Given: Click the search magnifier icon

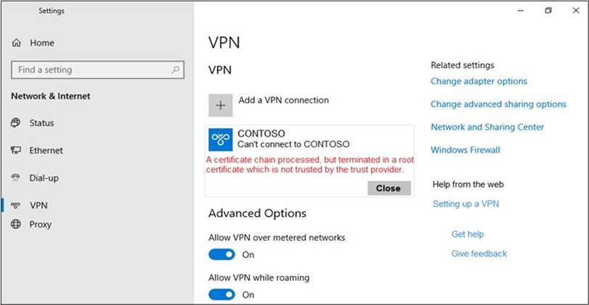Looking at the screenshot, I should (176, 70).
